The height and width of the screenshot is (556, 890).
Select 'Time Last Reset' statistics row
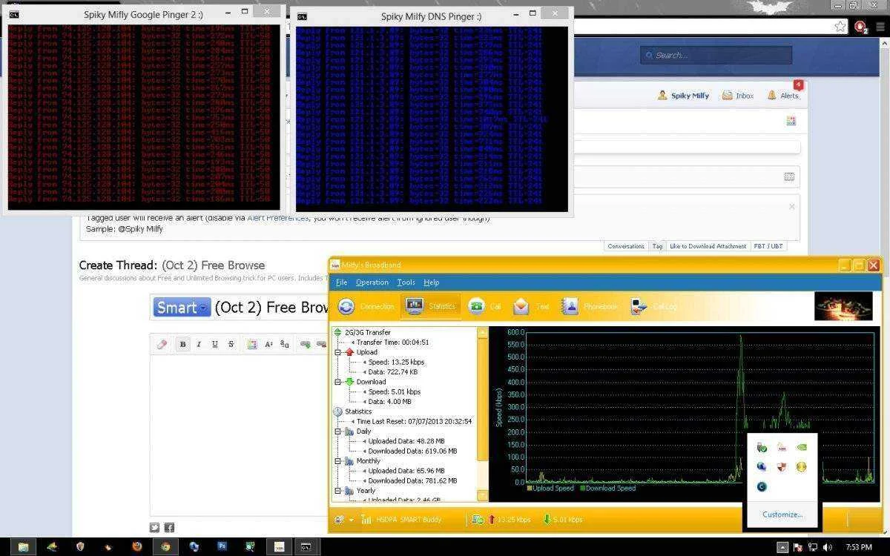tap(414, 421)
